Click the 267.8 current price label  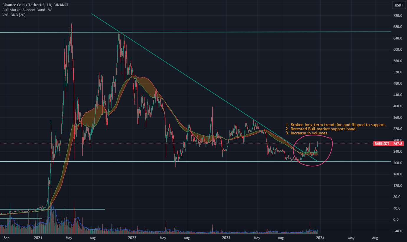398,144
